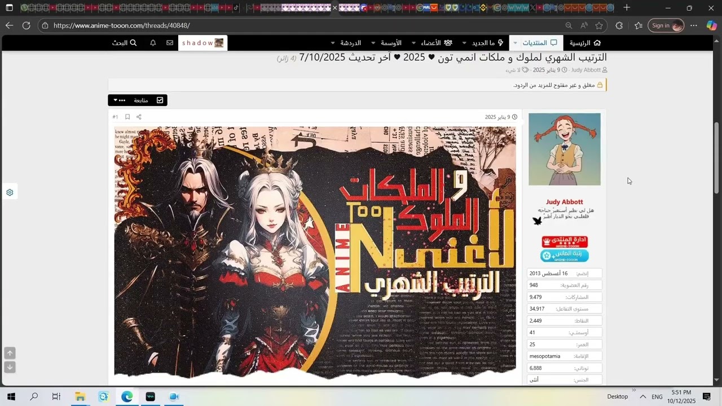722x406 pixels.
Task: Open inbox envelope in forum navbar
Action: pos(170,43)
